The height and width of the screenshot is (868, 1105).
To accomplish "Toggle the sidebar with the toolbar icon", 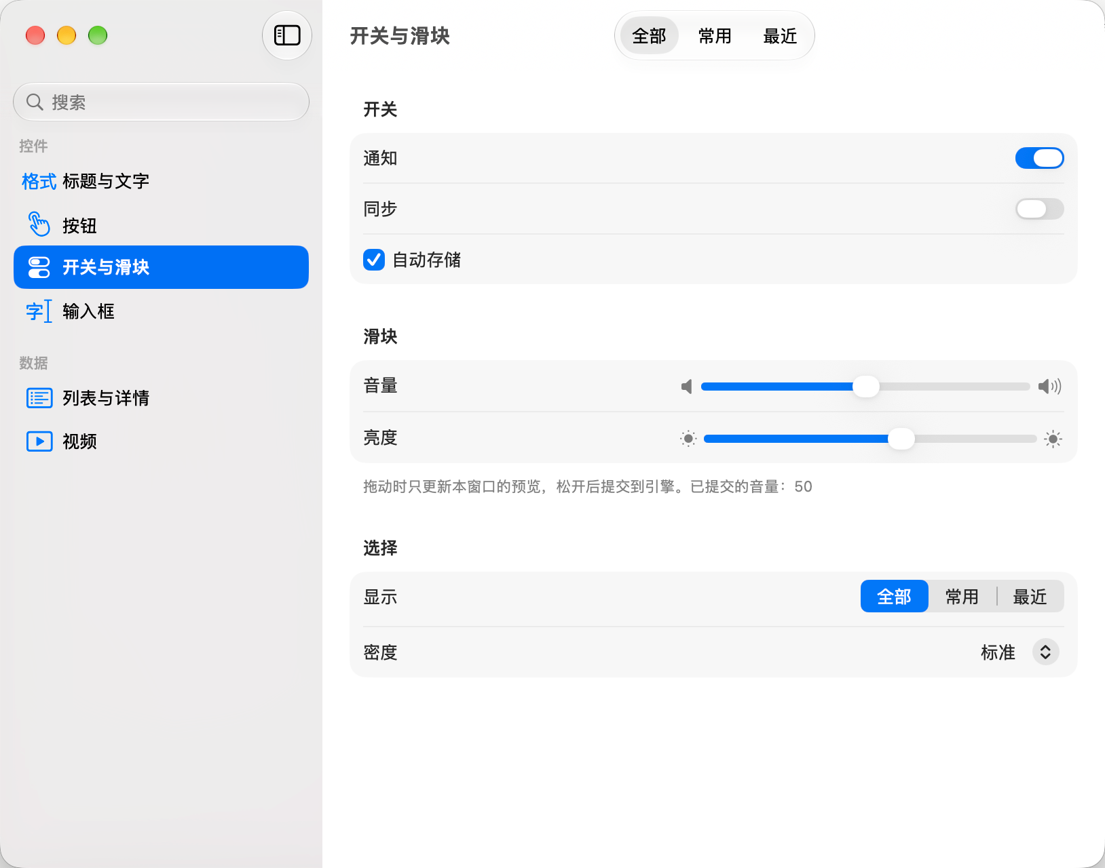I will pyautogui.click(x=287, y=35).
